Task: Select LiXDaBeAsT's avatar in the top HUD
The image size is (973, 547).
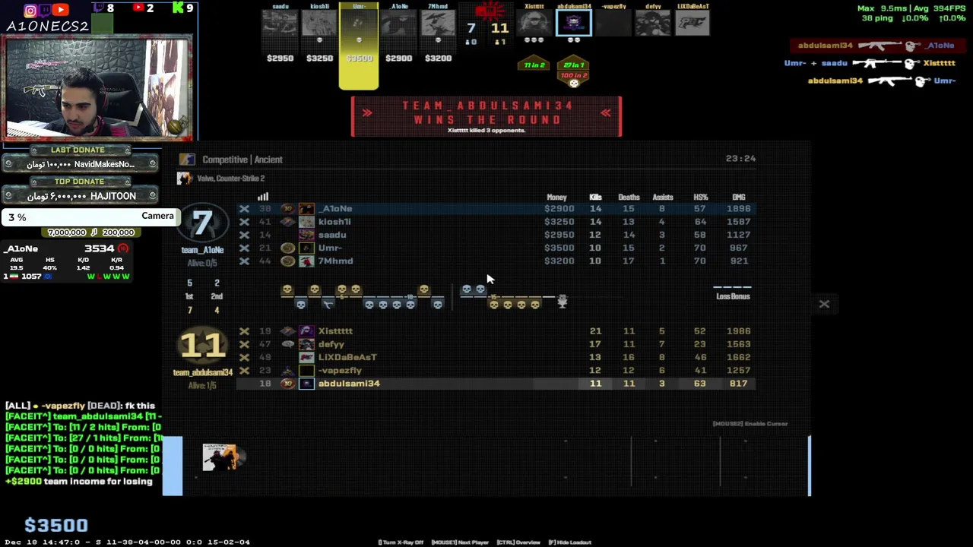Action: click(693, 23)
